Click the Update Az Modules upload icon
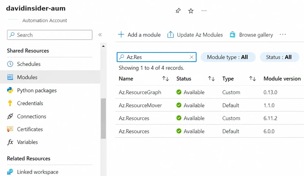 click(x=171, y=35)
